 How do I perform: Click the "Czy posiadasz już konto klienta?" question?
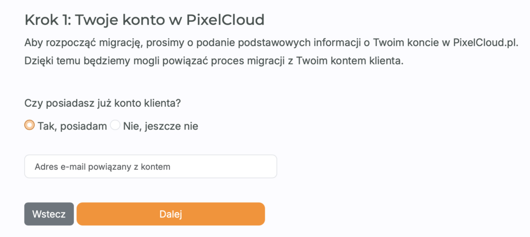[102, 103]
